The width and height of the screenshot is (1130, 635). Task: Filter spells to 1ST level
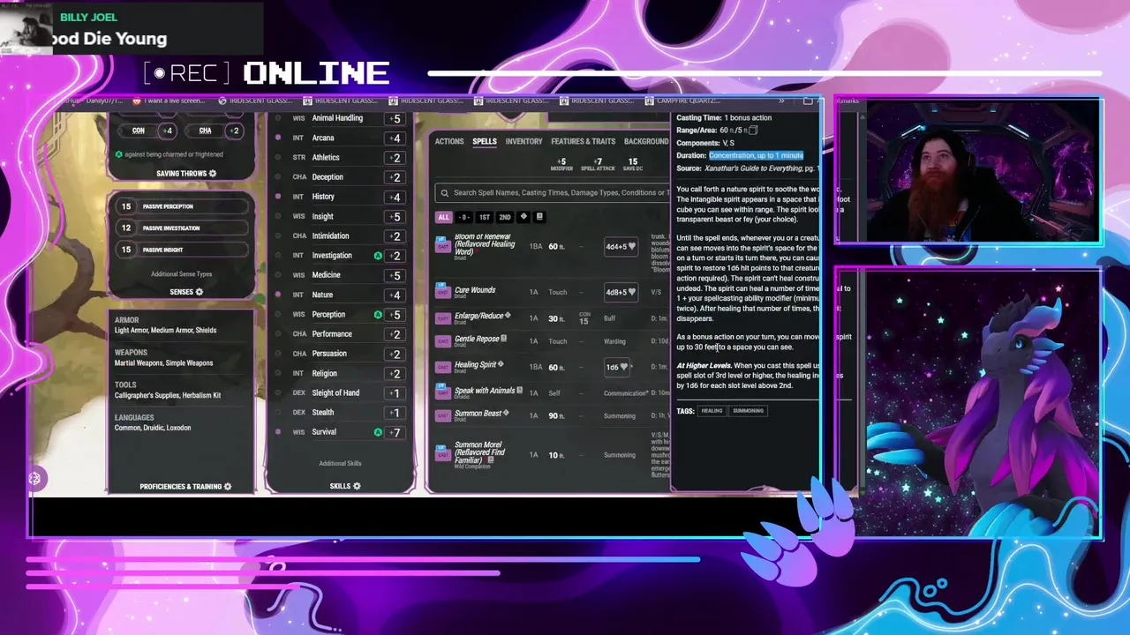tap(485, 217)
